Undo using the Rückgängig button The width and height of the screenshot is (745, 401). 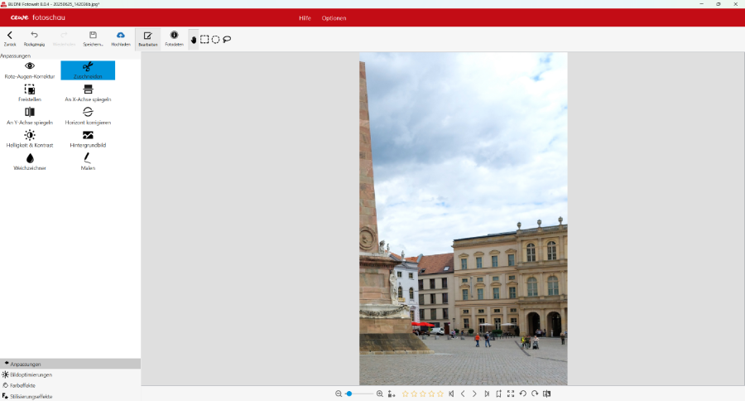click(34, 39)
